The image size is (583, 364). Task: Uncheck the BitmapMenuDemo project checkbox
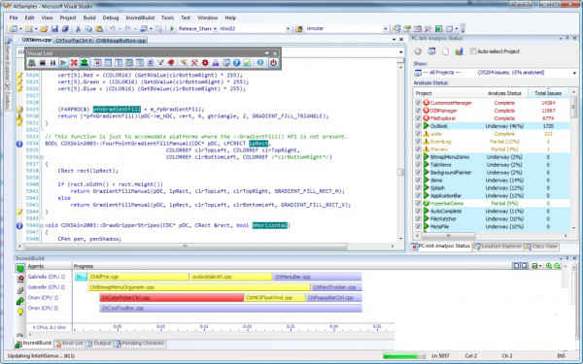[x=418, y=156]
